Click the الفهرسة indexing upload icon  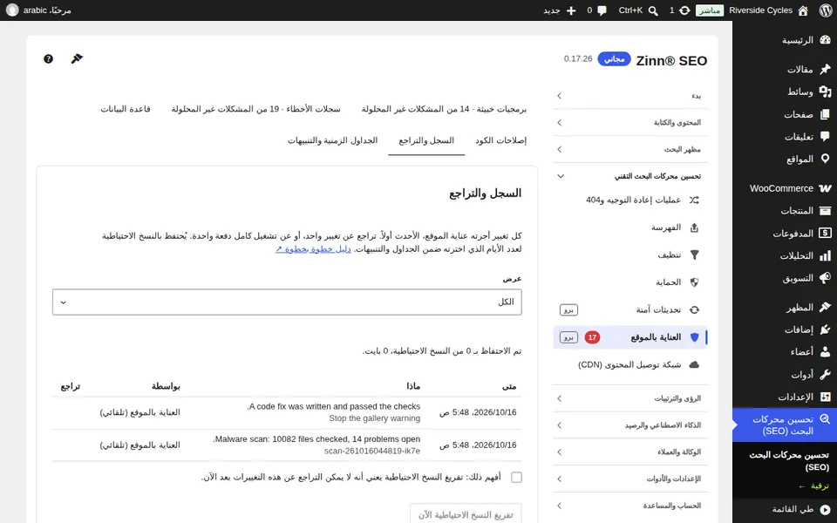[x=694, y=228]
